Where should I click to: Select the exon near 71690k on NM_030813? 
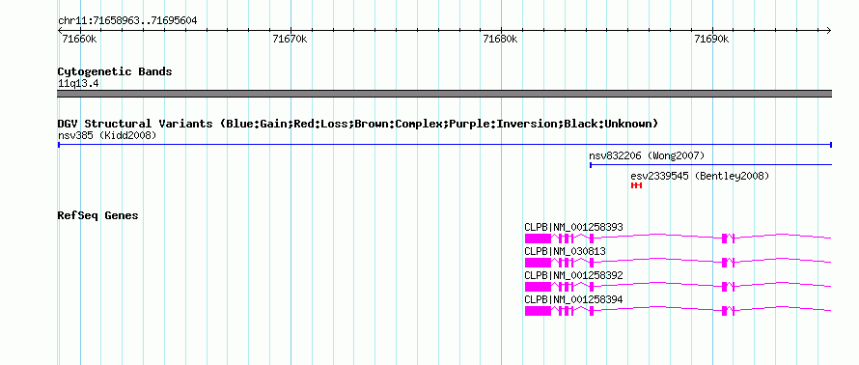[724, 263]
